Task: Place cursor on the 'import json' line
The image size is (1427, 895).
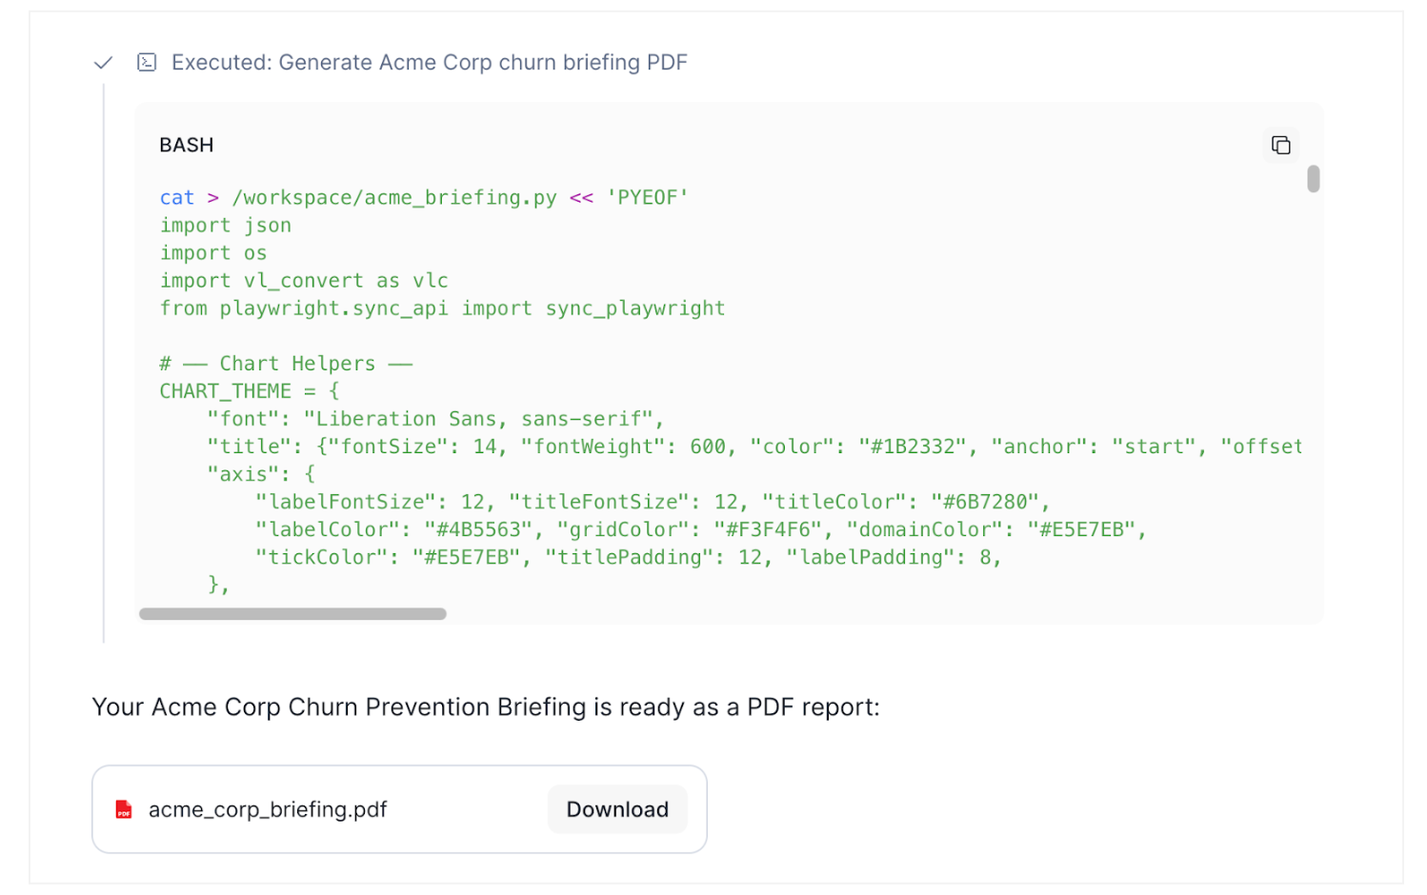Action: (x=226, y=226)
